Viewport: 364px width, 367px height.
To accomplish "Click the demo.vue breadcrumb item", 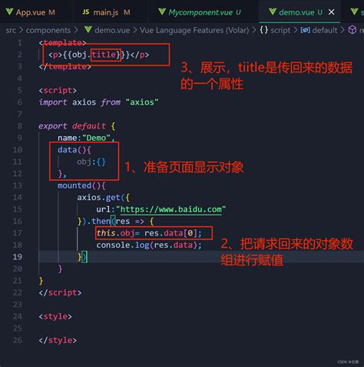I will [112, 30].
